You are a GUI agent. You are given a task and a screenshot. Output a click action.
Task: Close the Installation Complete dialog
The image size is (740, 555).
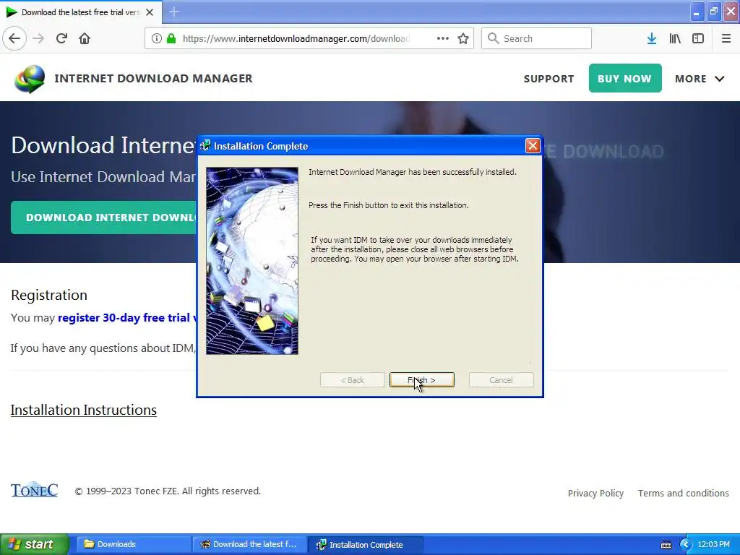point(533,146)
